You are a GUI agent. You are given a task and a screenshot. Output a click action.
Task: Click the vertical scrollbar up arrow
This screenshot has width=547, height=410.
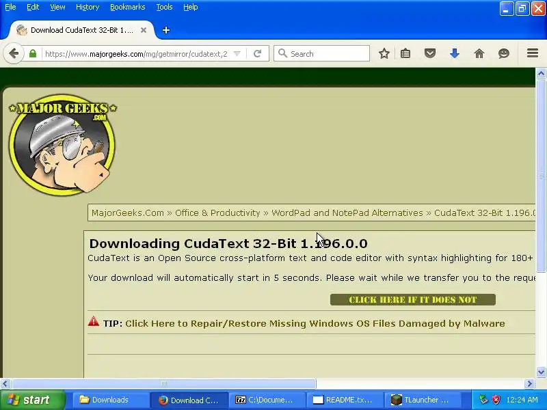(541, 73)
